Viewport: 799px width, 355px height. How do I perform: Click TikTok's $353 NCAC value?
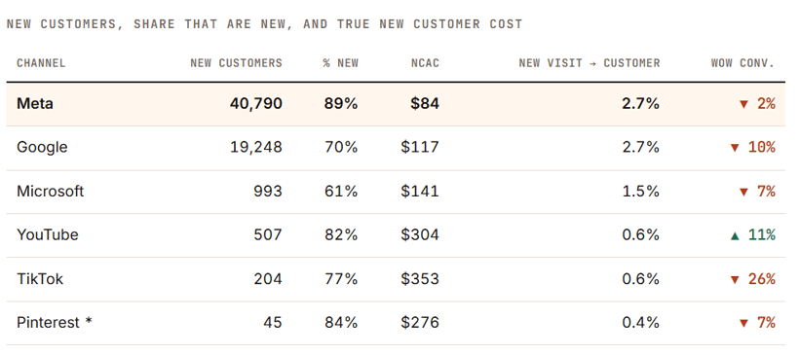point(420,279)
